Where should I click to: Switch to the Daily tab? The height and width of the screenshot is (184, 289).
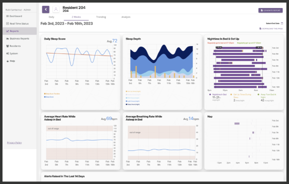tap(51, 17)
